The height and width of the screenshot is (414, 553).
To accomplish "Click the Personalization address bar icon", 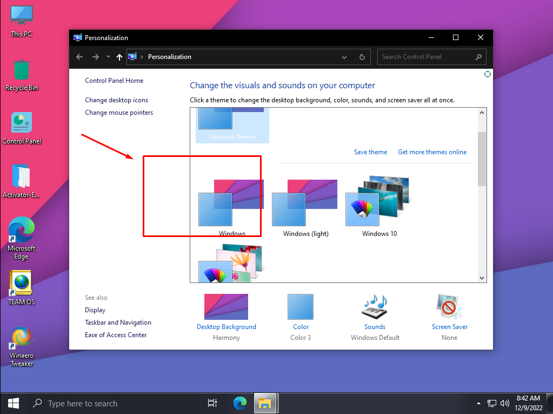I will click(x=132, y=56).
